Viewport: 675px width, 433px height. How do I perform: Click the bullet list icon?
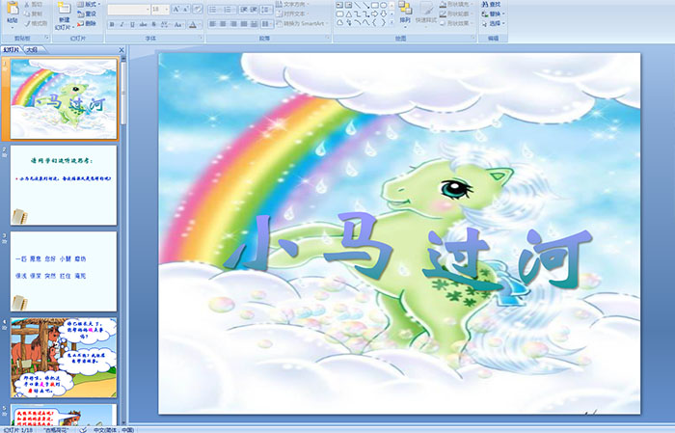point(215,10)
